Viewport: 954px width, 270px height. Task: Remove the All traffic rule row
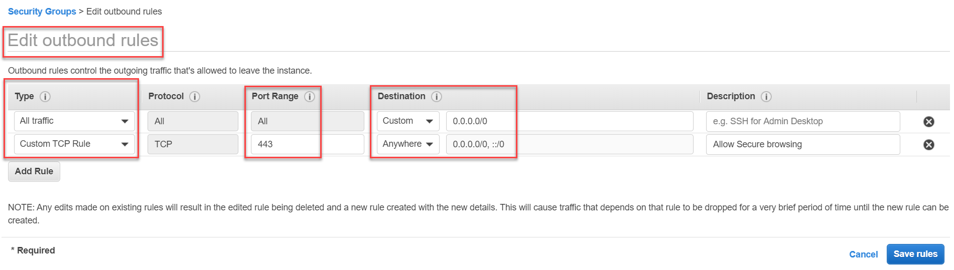(929, 122)
